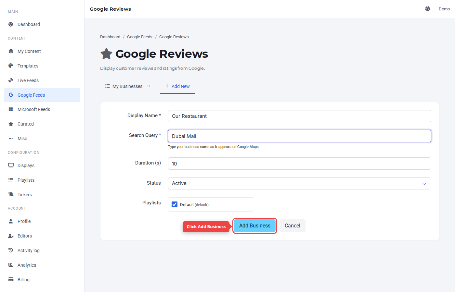455x292 pixels.
Task: Click the Editors user-pen icon
Action: coord(11,236)
